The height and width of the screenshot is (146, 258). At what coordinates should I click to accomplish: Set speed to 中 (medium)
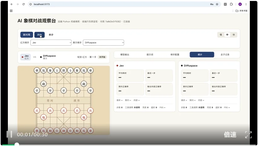(x=227, y=35)
